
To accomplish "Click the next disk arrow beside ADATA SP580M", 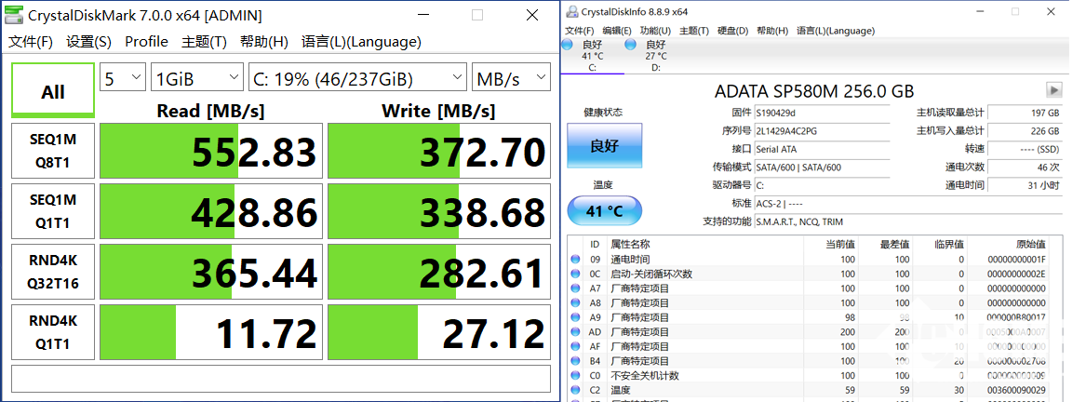I will 1053,90.
